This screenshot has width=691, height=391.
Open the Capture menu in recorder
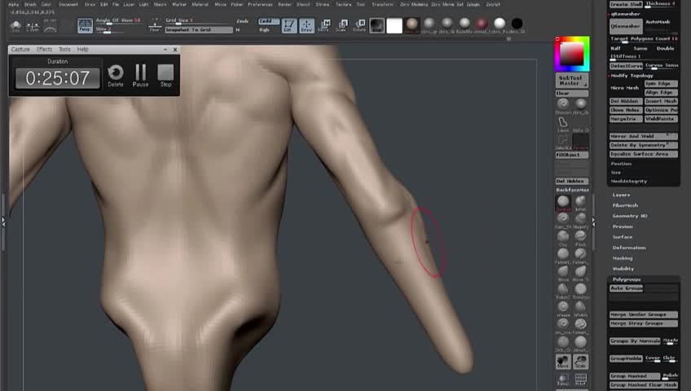[x=20, y=50]
